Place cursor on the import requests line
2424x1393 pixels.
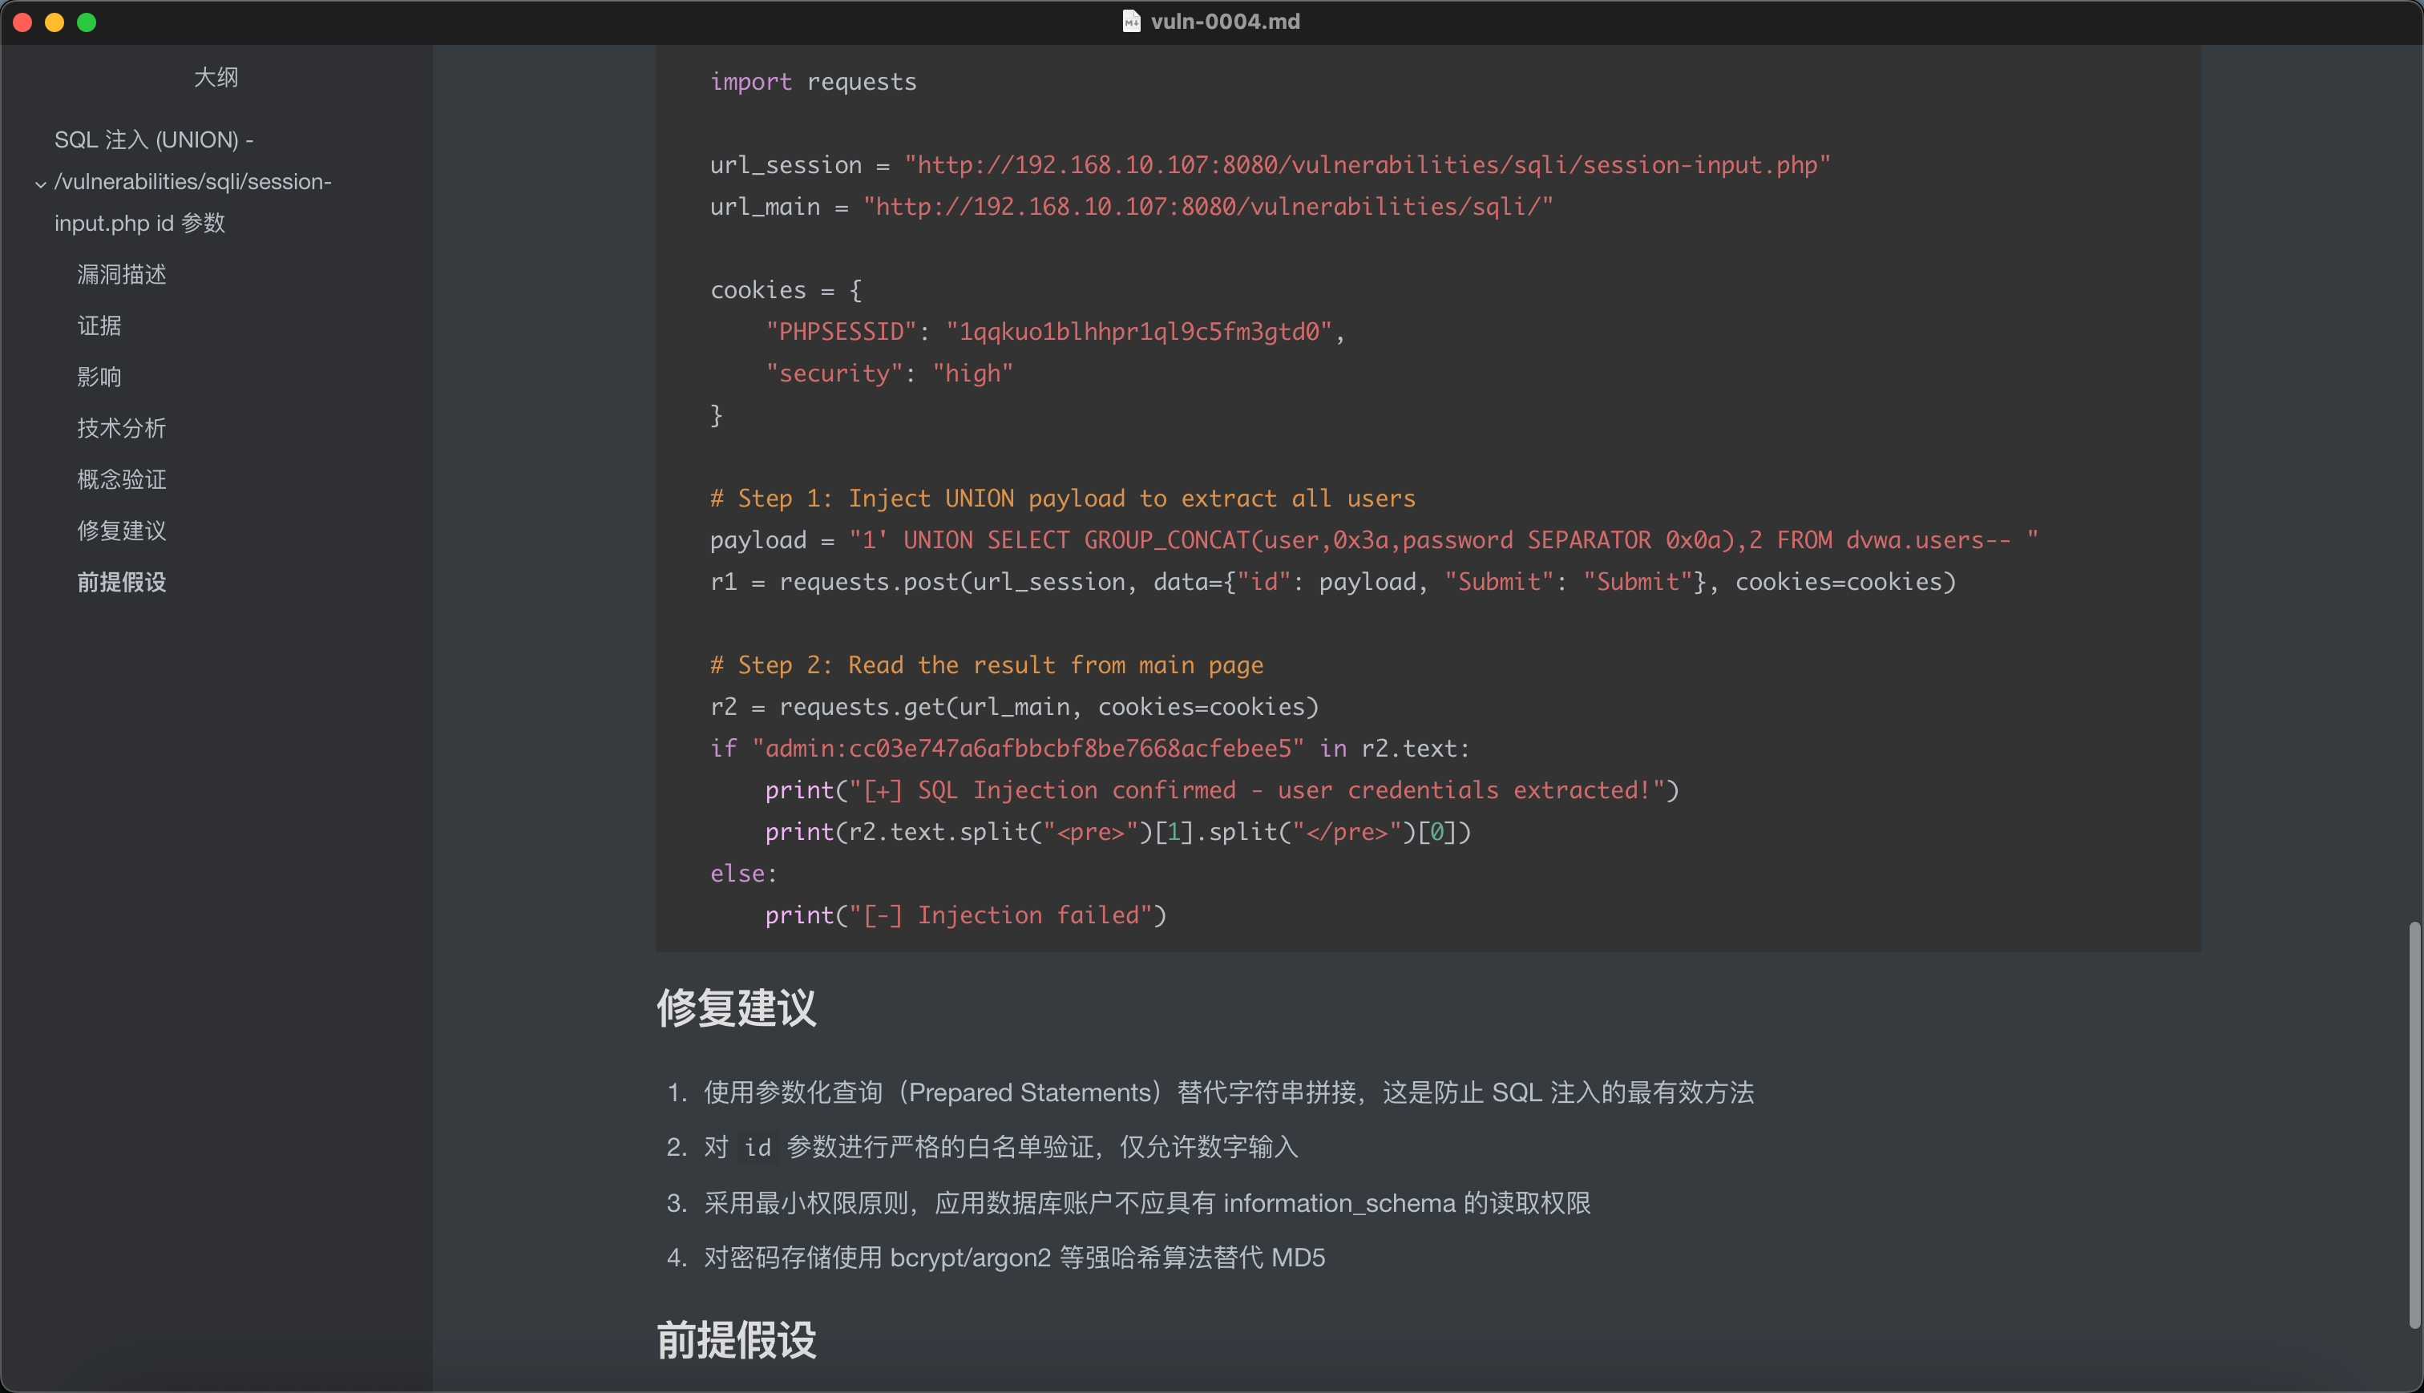813,83
